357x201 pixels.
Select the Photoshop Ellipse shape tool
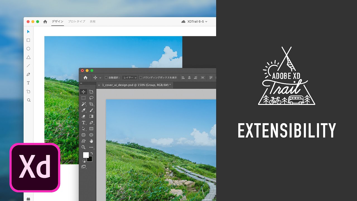[x=91, y=135]
